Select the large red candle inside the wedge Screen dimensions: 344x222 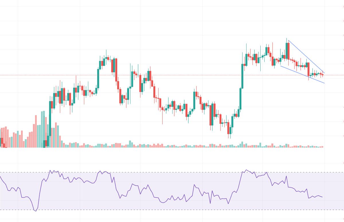point(308,69)
